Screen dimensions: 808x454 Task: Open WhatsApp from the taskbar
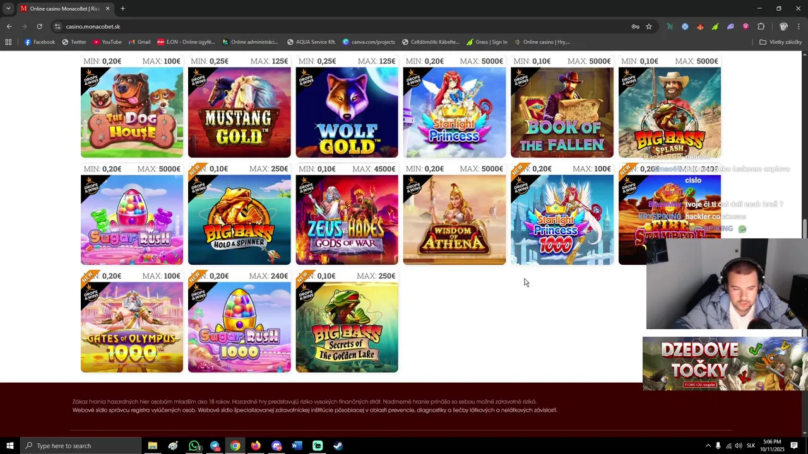(194, 446)
